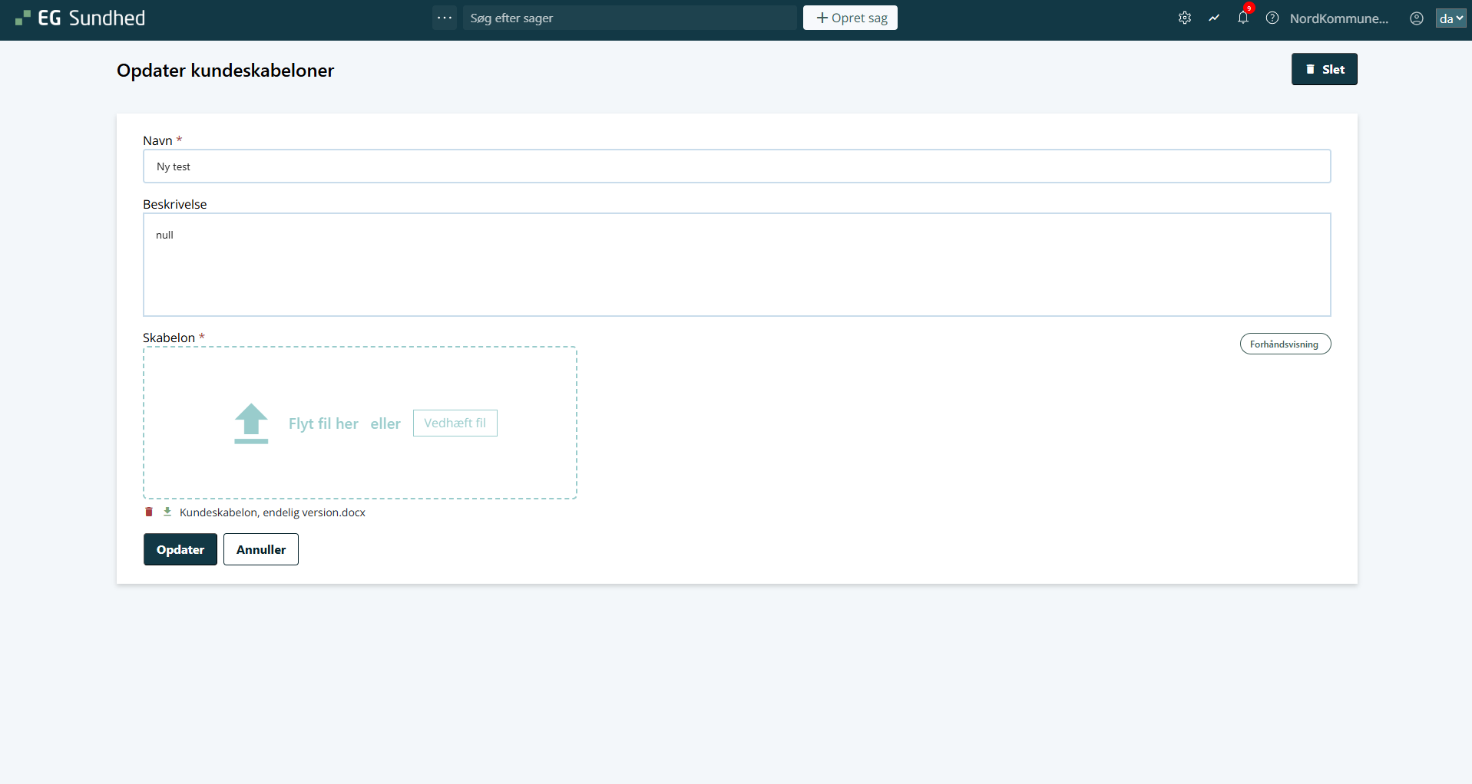This screenshot has height=784, width=1472.
Task: Open the user profile icon
Action: tap(1417, 18)
